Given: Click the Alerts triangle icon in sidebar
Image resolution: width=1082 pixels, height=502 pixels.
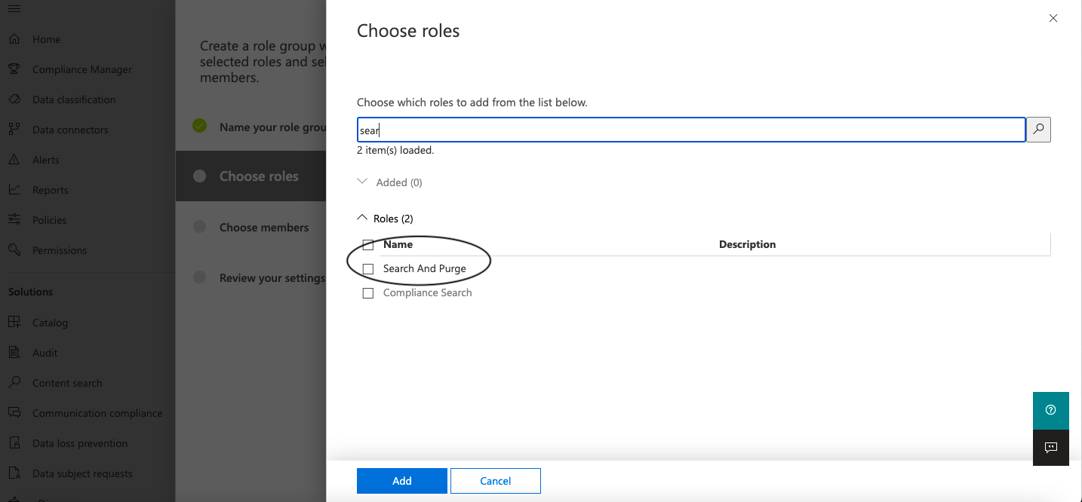Looking at the screenshot, I should (14, 160).
